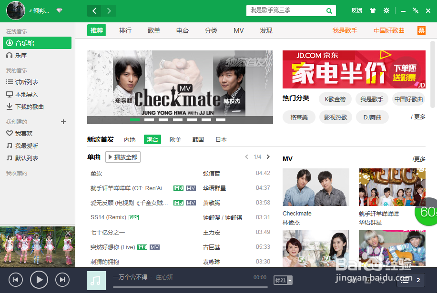Open 反馈 feedback
Screen dimensions: 437x293
pos(356,10)
